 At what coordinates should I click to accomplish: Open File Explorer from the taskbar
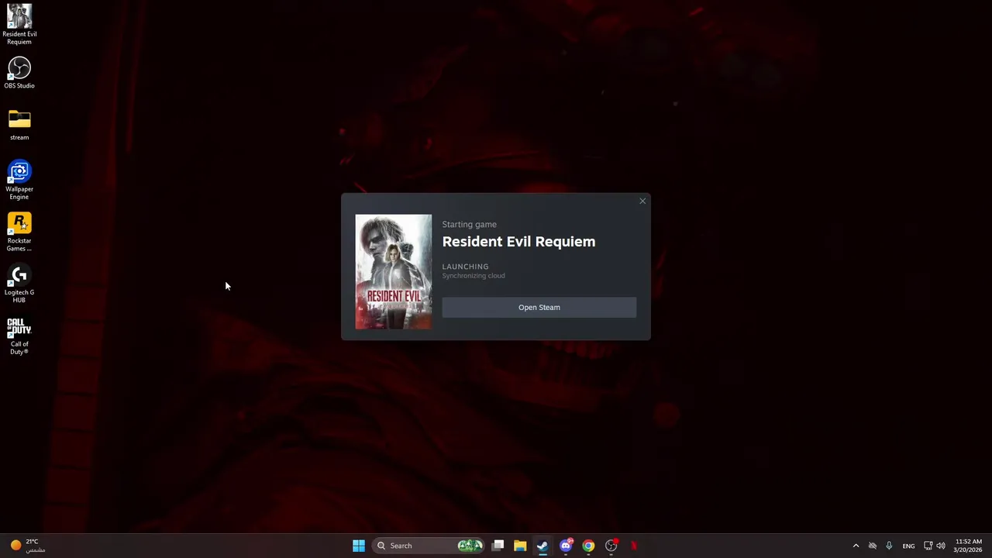(520, 546)
